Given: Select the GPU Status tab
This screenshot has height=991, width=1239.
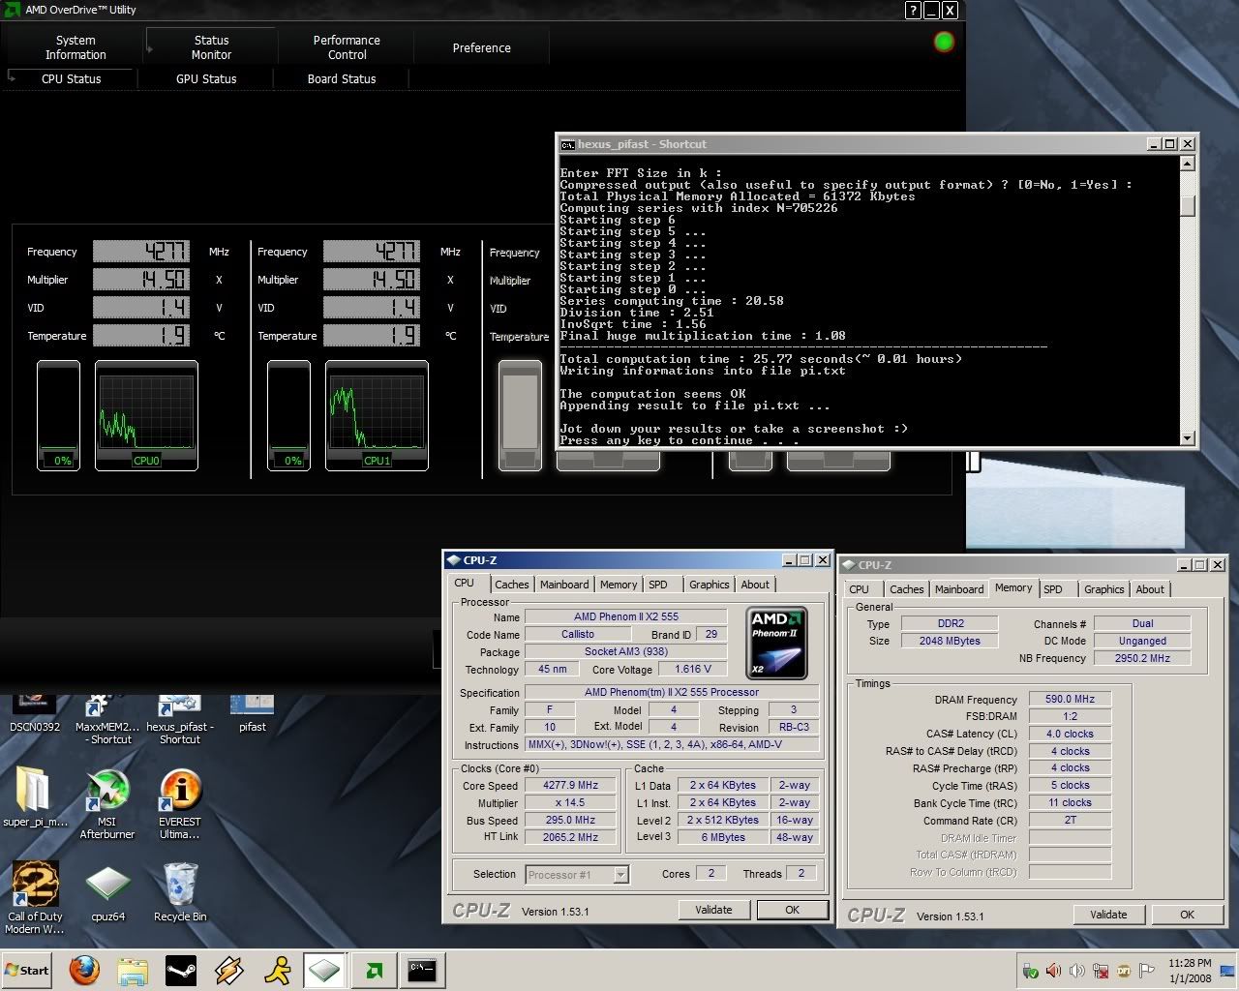Looking at the screenshot, I should coord(206,78).
